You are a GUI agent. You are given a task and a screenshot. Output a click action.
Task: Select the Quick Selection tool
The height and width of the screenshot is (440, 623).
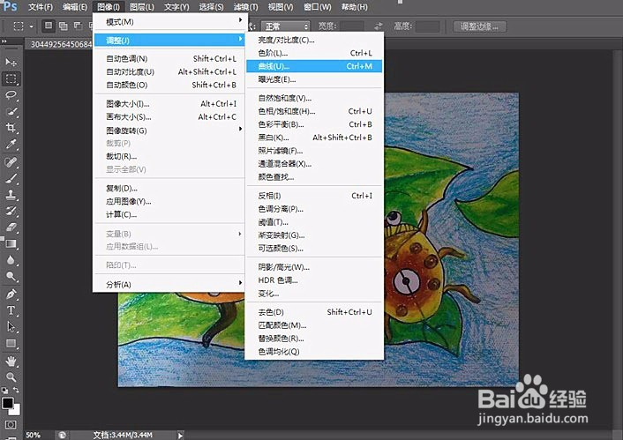pos(11,112)
